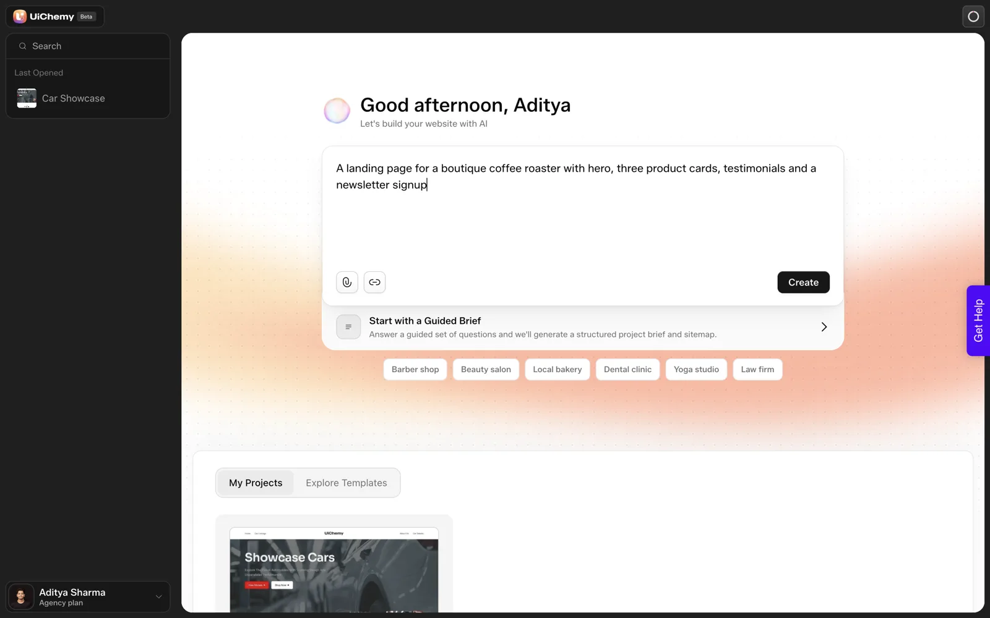Viewport: 990px width, 618px height.
Task: Click the Guided Brief document icon
Action: (x=348, y=327)
